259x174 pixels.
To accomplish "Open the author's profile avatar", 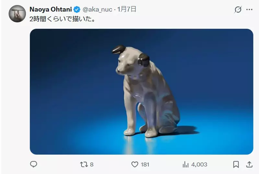I will pyautogui.click(x=17, y=14).
